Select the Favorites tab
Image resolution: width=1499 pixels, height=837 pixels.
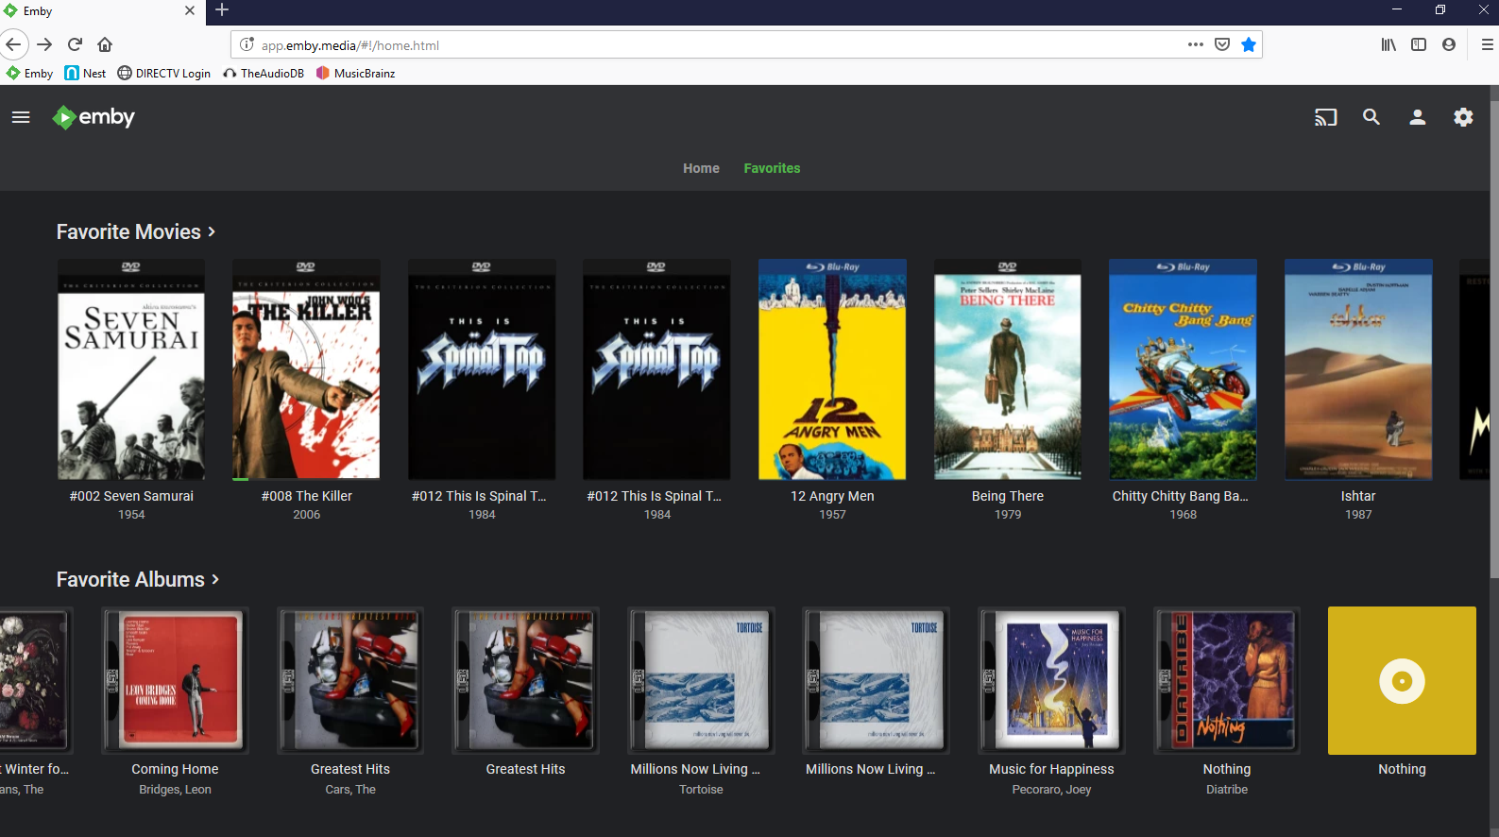tap(772, 168)
